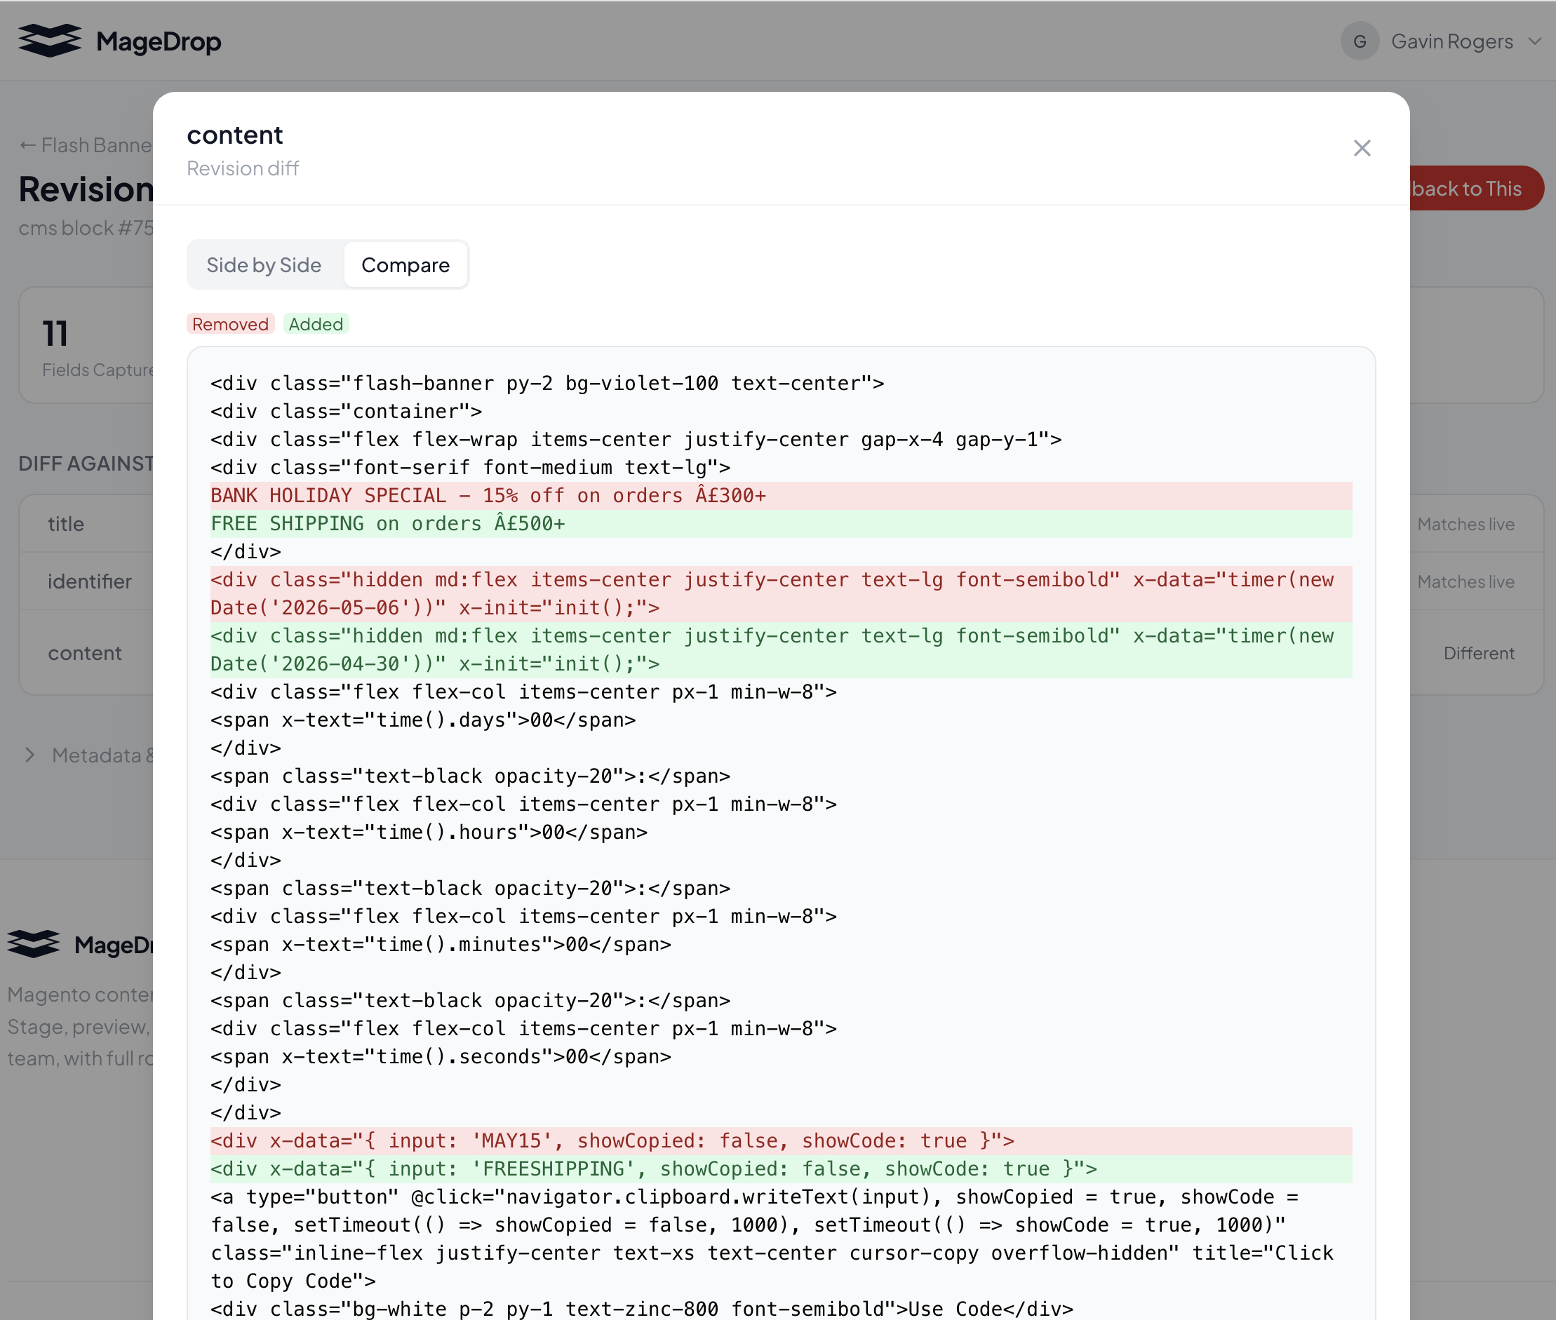The width and height of the screenshot is (1556, 1320).
Task: Click the MageDrop logo in header
Action: (120, 41)
